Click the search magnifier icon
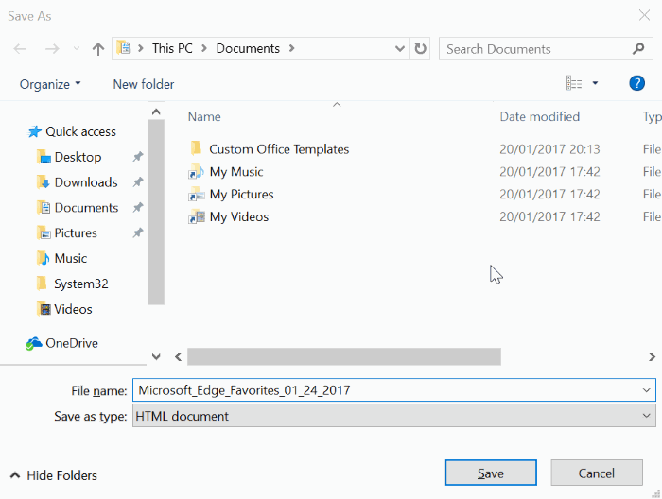The image size is (662, 499). (639, 48)
